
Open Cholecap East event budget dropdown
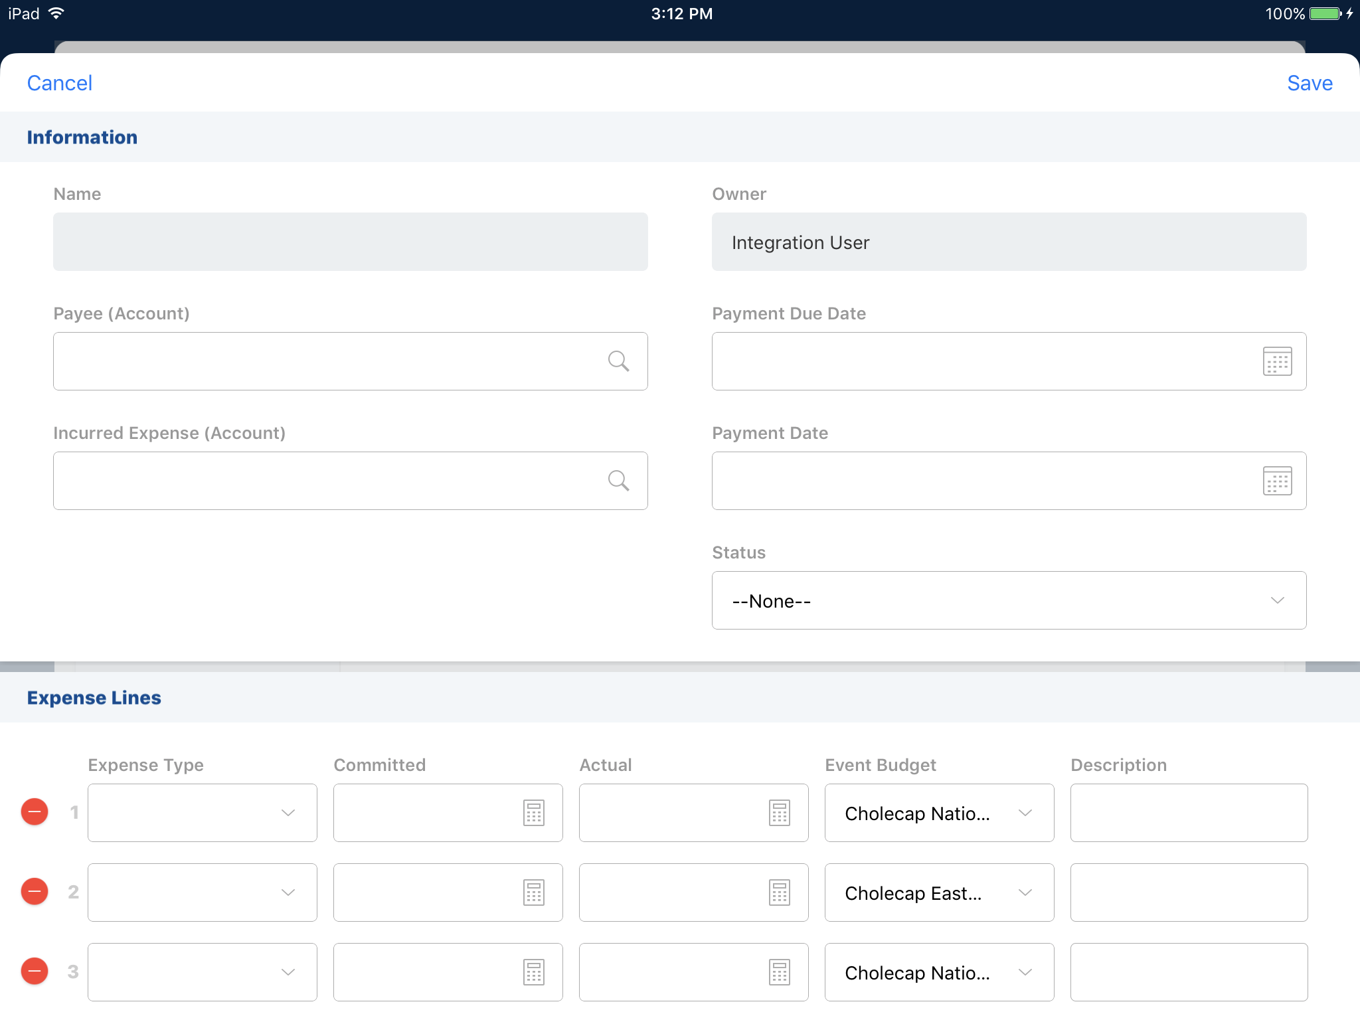[x=939, y=892]
